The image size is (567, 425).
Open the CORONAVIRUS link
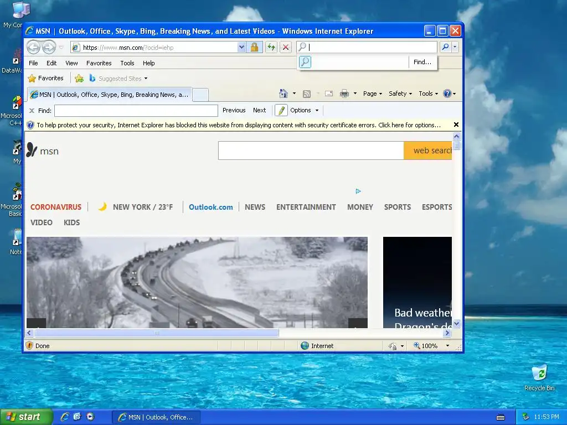click(56, 207)
